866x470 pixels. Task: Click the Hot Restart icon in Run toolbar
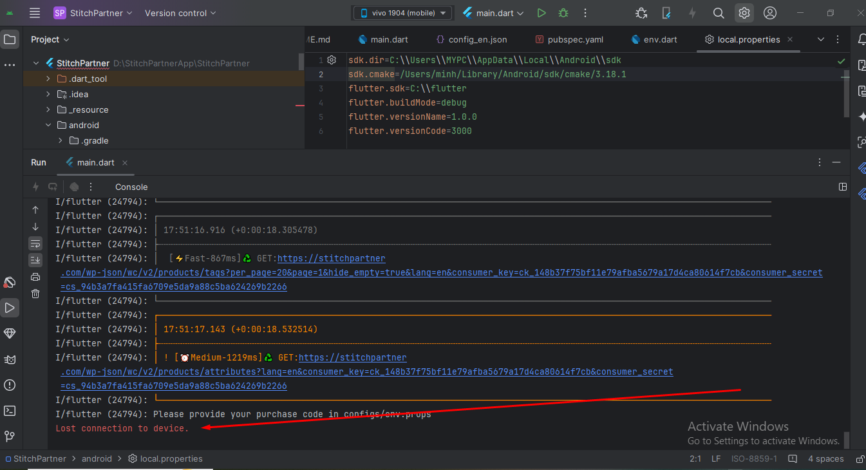(53, 187)
